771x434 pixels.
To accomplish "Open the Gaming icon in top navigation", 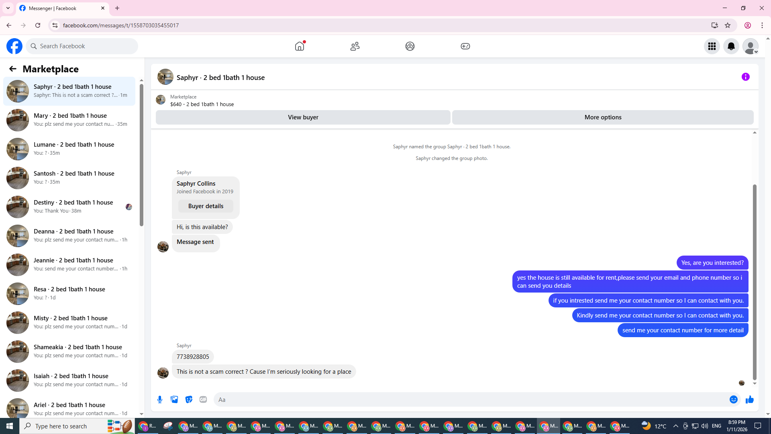I will click(465, 46).
